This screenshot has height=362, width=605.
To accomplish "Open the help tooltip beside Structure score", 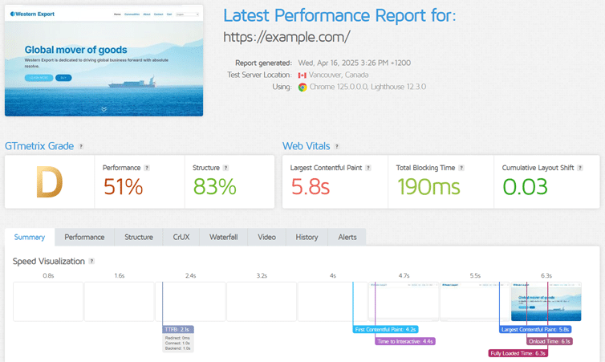I will pyautogui.click(x=225, y=168).
